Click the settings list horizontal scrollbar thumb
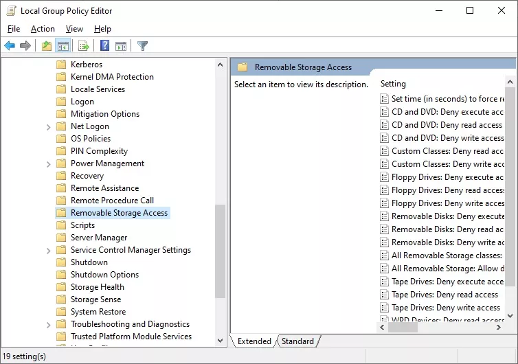The height and width of the screenshot is (364, 518). pos(403,328)
